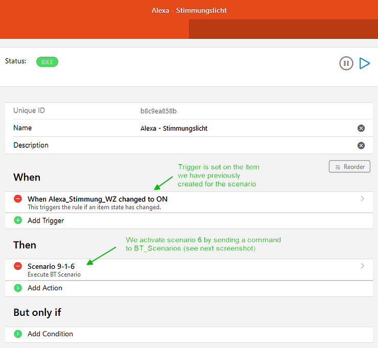The height and width of the screenshot is (348, 378).
Task: Remove the Alexa_Stimmung_WZ trigger with the red minus
Action: [x=18, y=199]
